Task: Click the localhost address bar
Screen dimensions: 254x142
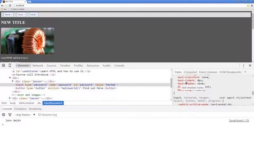Action: point(130,6)
